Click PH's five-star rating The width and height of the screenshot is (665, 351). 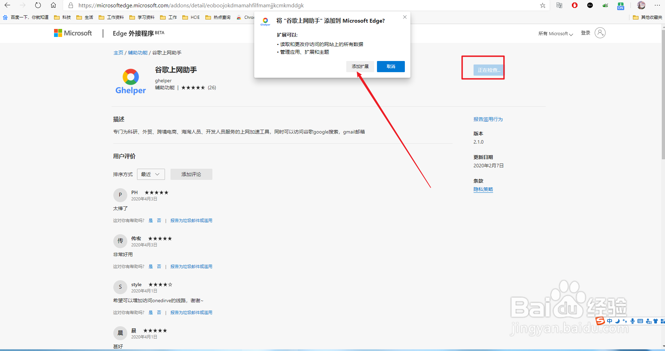(157, 192)
